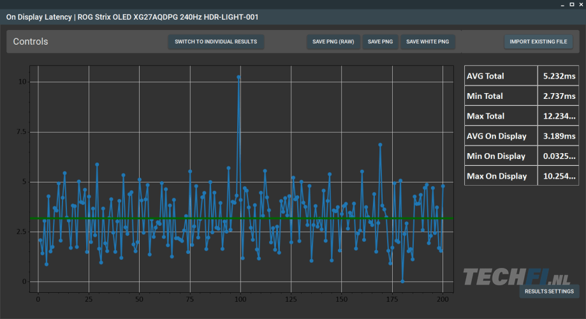Select the Min Total value 2.737ms
Viewport: 586px width, 319px height.
pos(559,96)
